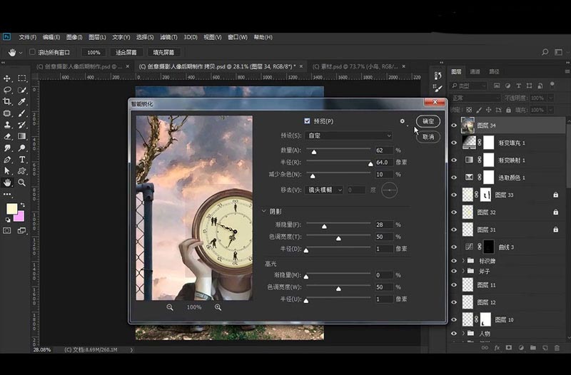This screenshot has width=571, height=375.
Task: Select the Lasso tool
Action: (x=7, y=90)
